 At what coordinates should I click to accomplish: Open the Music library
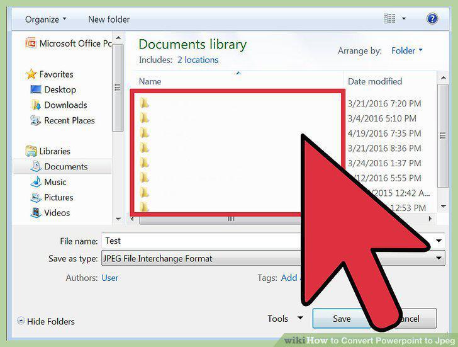click(x=55, y=182)
